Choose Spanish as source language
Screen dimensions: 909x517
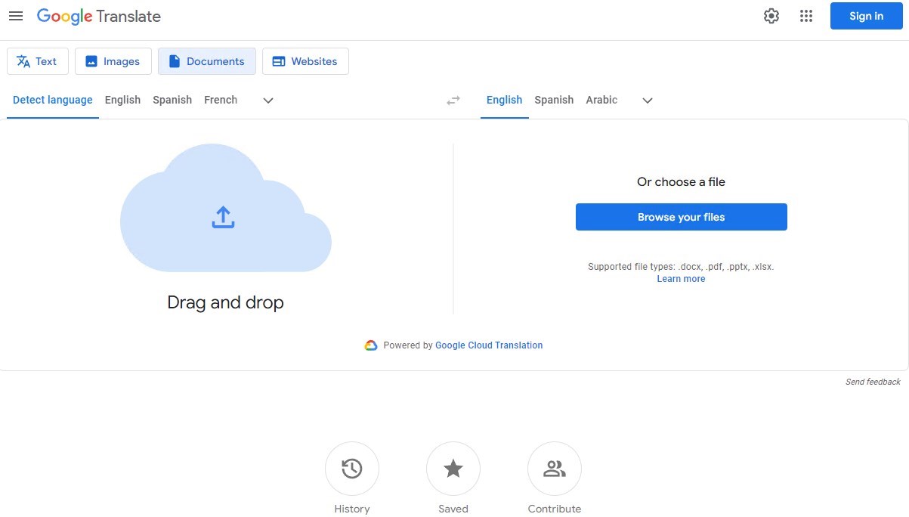coord(172,100)
